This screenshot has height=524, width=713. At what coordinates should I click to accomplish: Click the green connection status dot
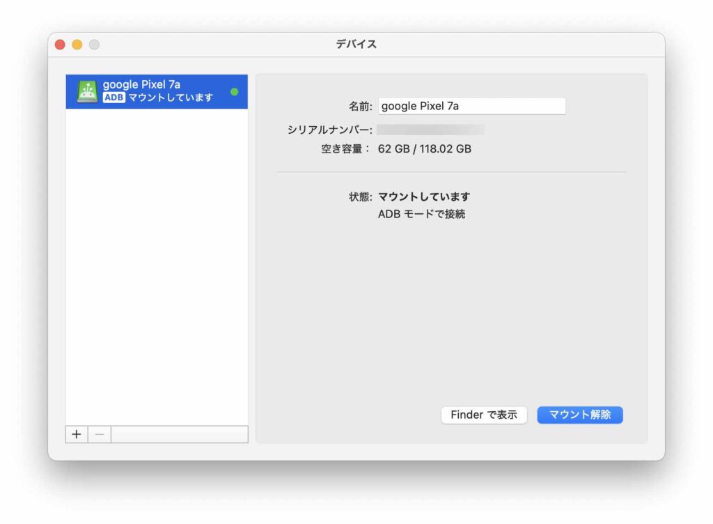234,92
